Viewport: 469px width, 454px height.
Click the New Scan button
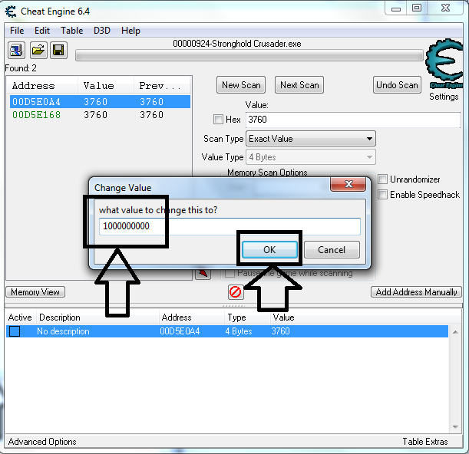[241, 85]
